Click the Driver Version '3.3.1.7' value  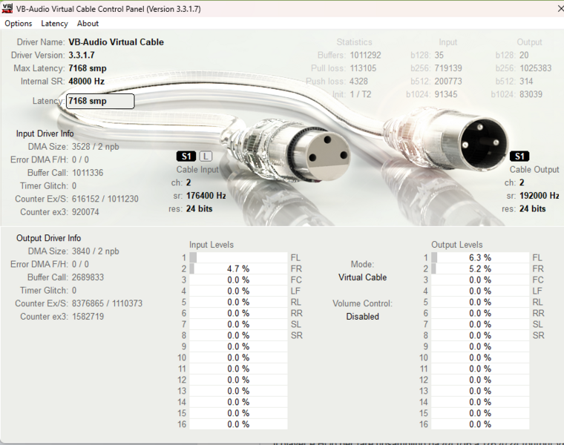(82, 56)
